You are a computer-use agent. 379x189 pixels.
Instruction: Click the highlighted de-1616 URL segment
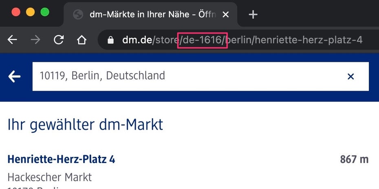[202, 40]
